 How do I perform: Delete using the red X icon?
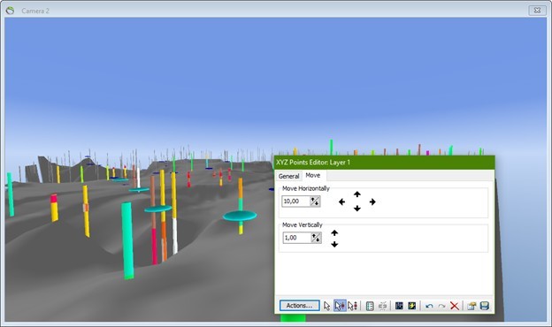(x=455, y=306)
